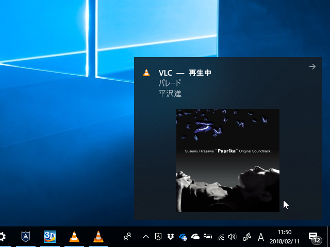Click the white OneDrive cloud icon
This screenshot has height=247, width=330.
tap(195, 237)
